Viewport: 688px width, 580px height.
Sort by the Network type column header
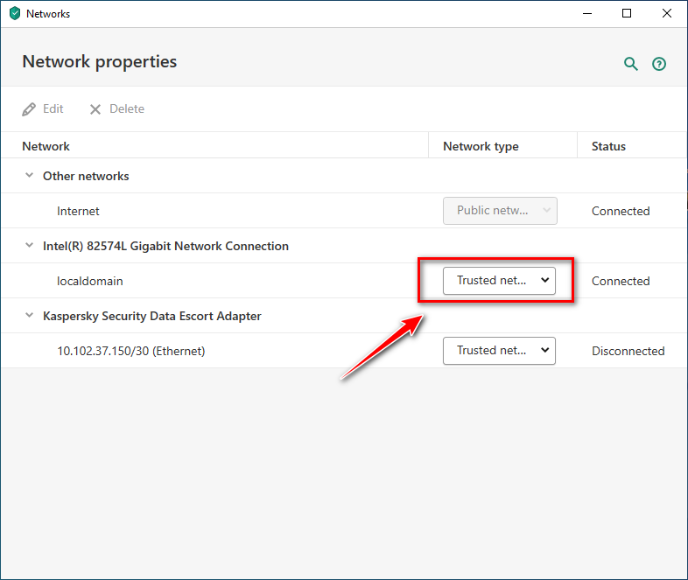click(481, 146)
